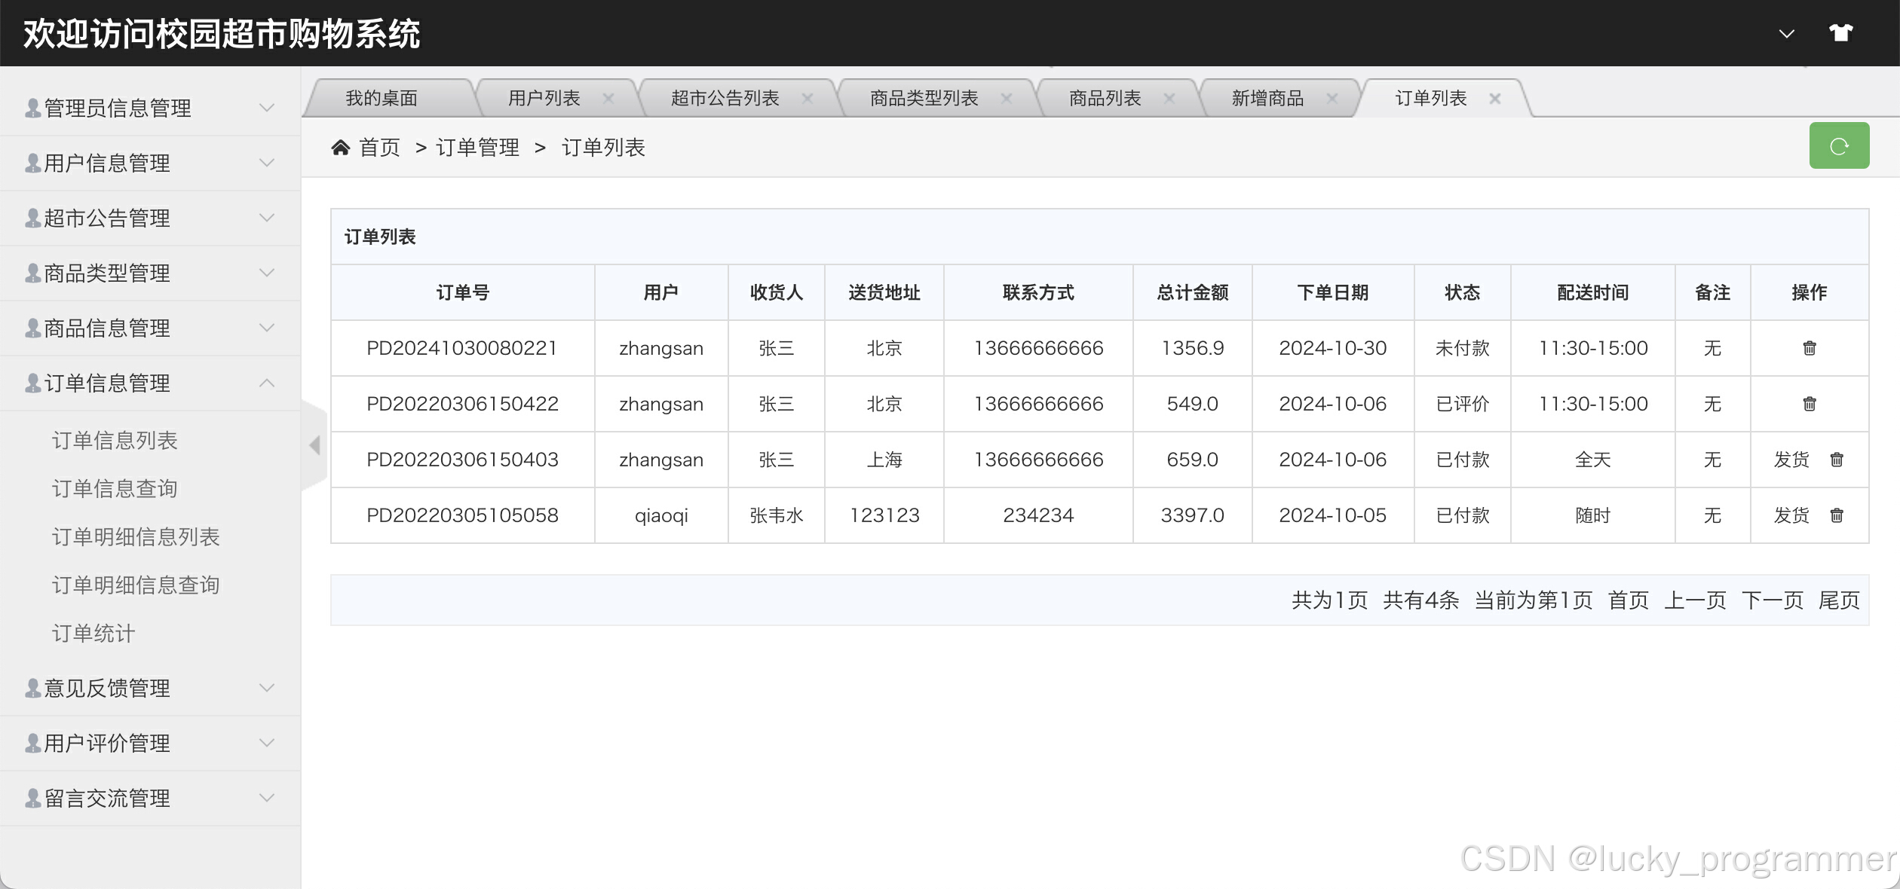The image size is (1900, 889).
Task: Click the t-shirt skin icon in header
Action: coord(1840,33)
